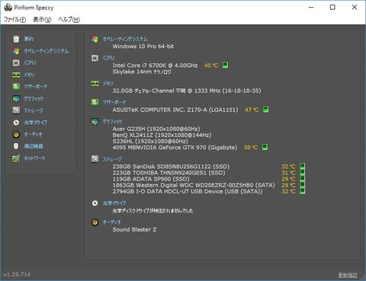
Task: Click the ASUSTeK COMPUTER INC. Z170-A text
Action: click(x=175, y=110)
